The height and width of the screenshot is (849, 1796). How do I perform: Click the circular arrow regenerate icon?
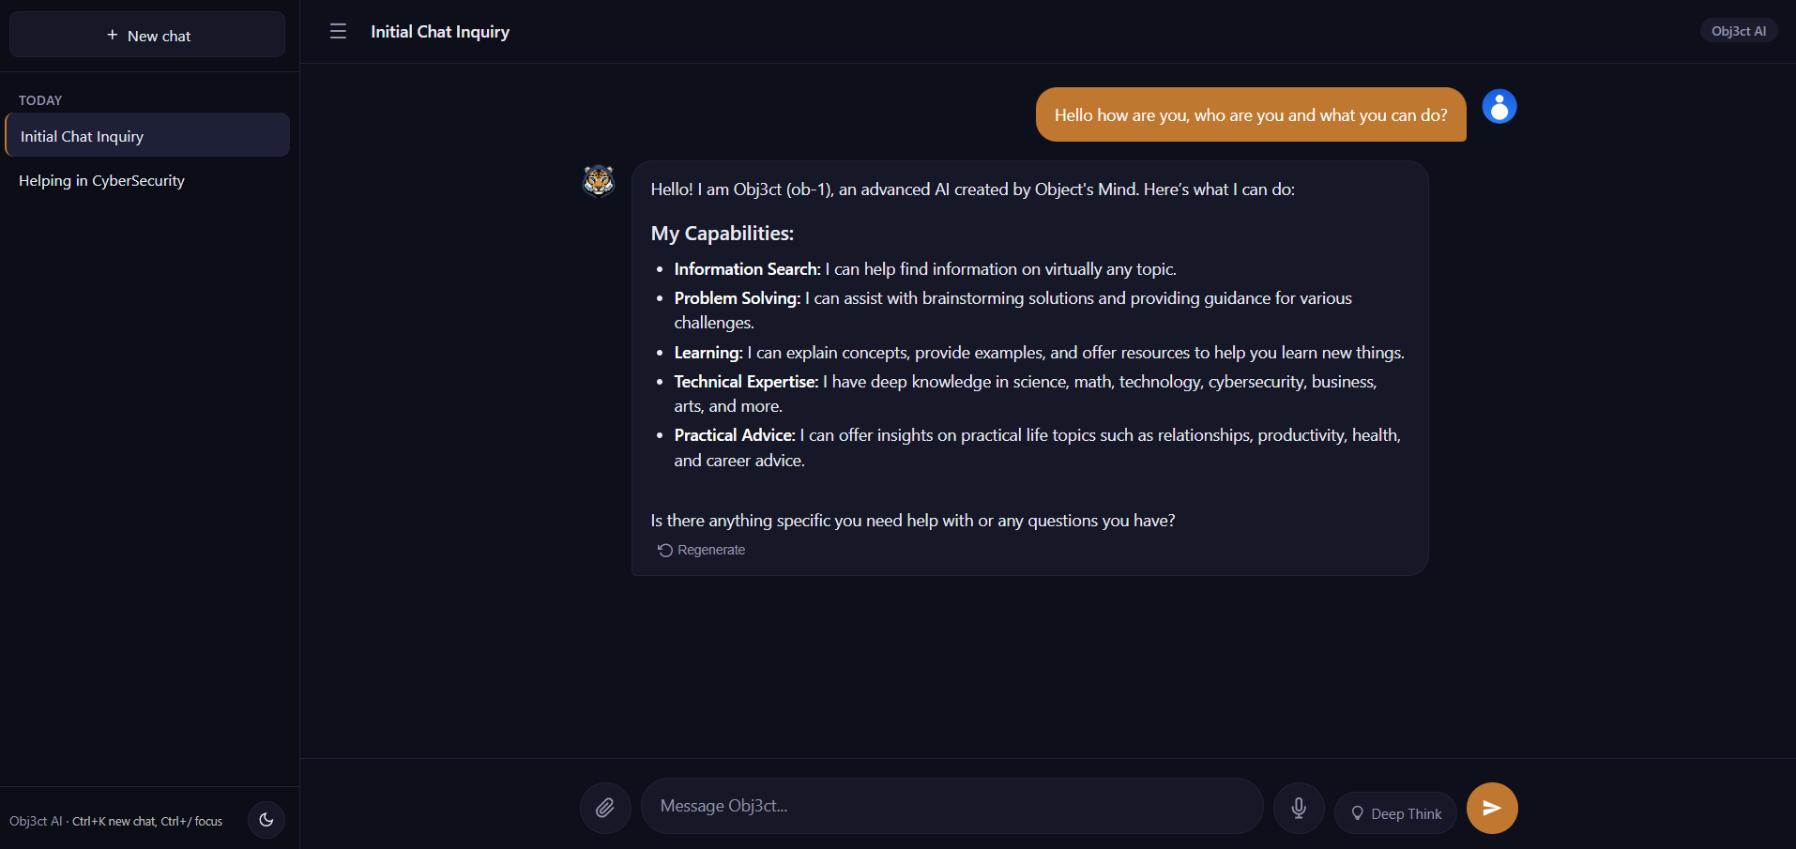665,550
